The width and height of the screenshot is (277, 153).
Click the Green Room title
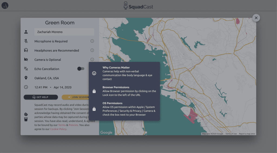60,23
